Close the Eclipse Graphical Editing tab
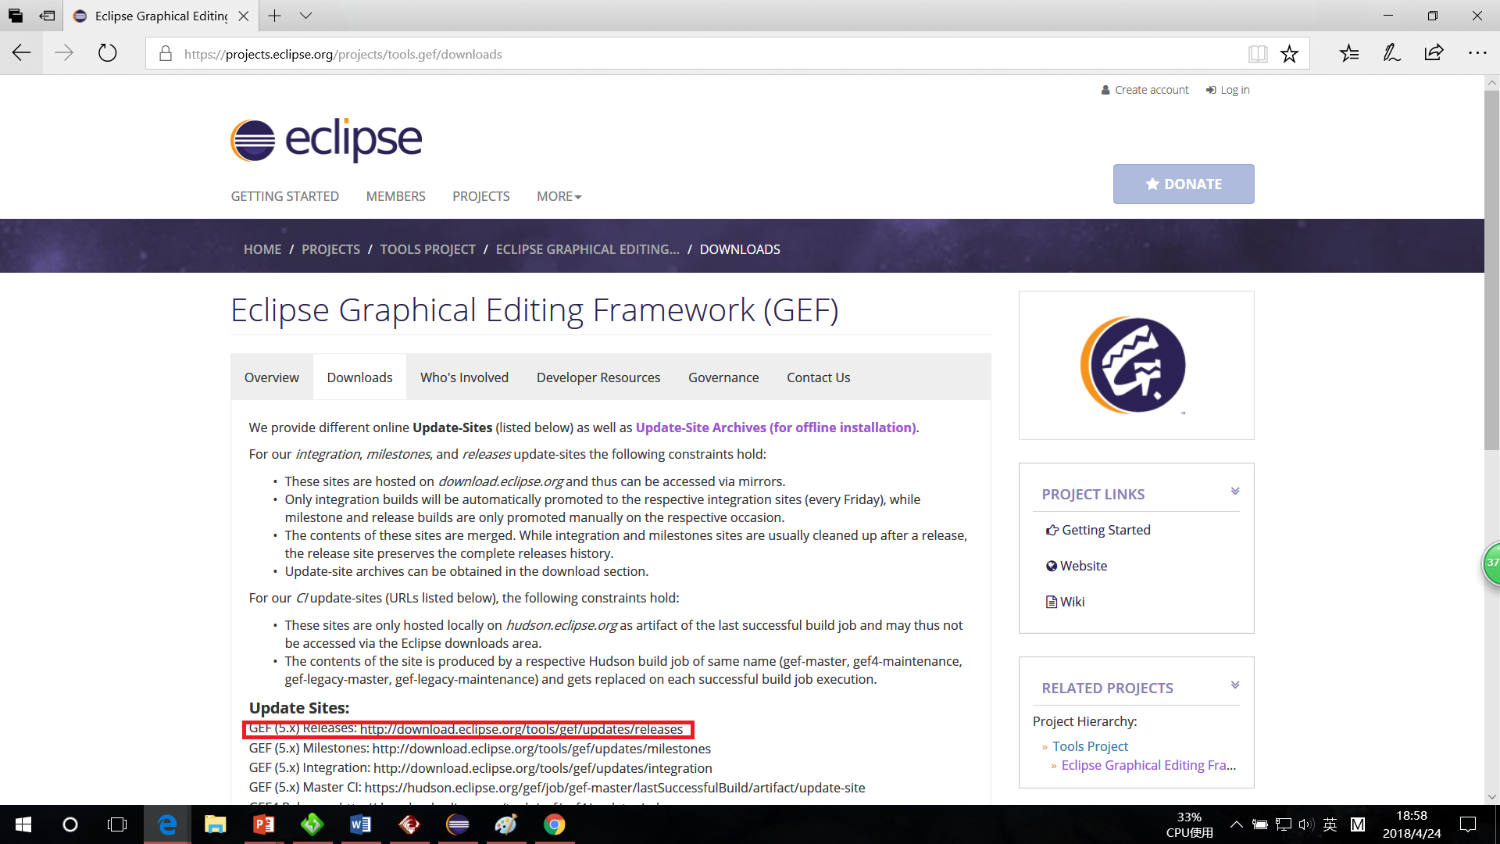 (244, 16)
